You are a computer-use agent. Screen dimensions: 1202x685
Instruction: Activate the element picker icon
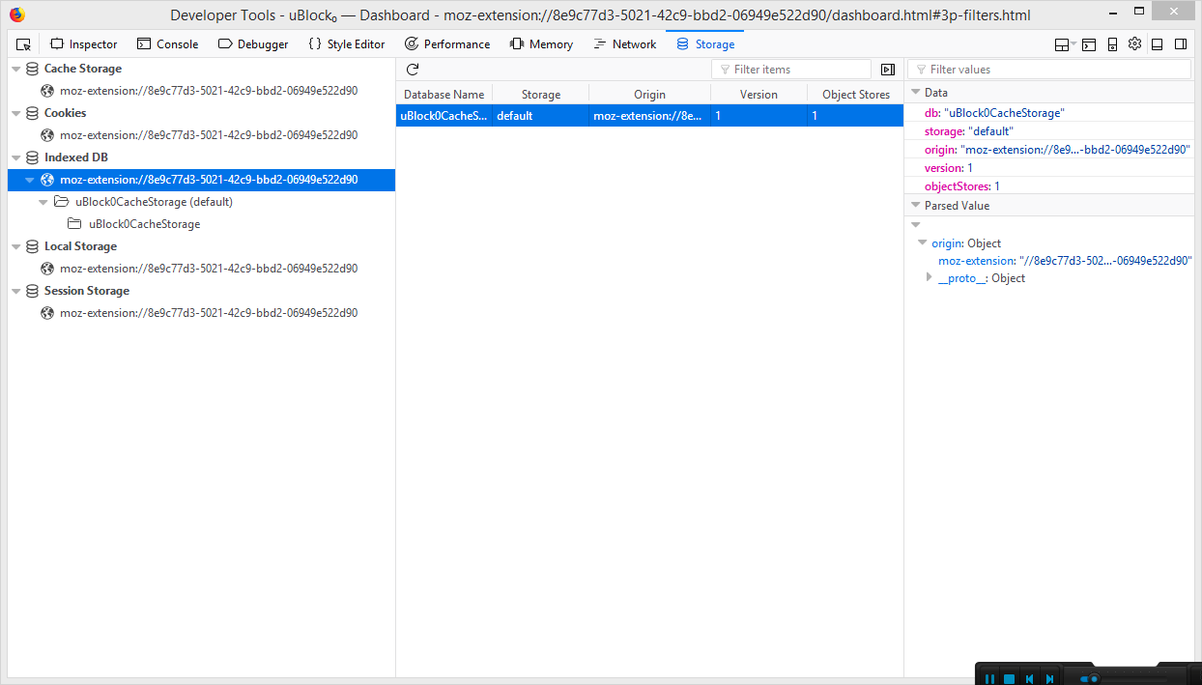(24, 44)
